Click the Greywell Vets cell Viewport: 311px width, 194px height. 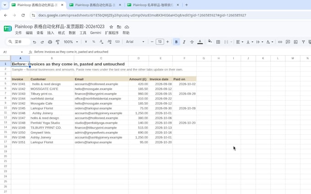pyautogui.click(x=52, y=132)
